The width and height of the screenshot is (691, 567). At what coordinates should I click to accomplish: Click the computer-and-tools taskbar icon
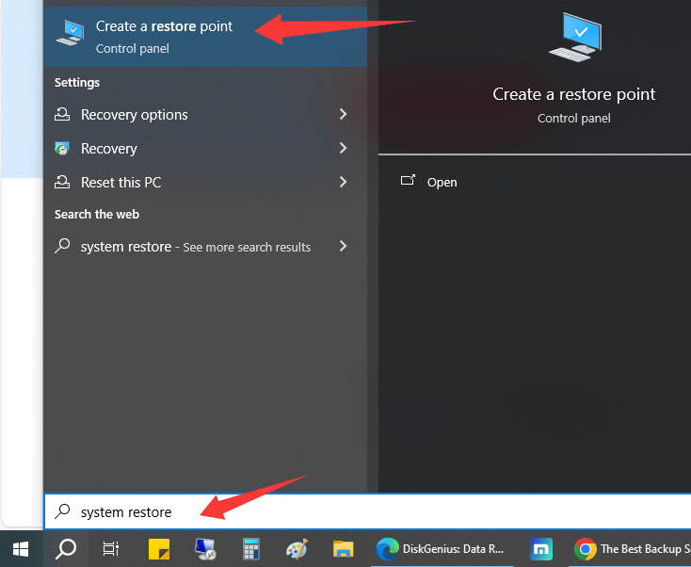204,548
